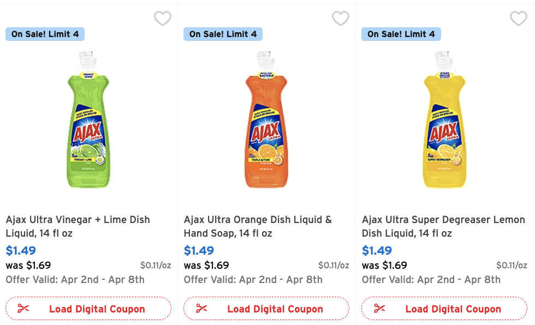
Task: Click scissors icon under Orange Dish Liquid
Action: click(x=201, y=309)
